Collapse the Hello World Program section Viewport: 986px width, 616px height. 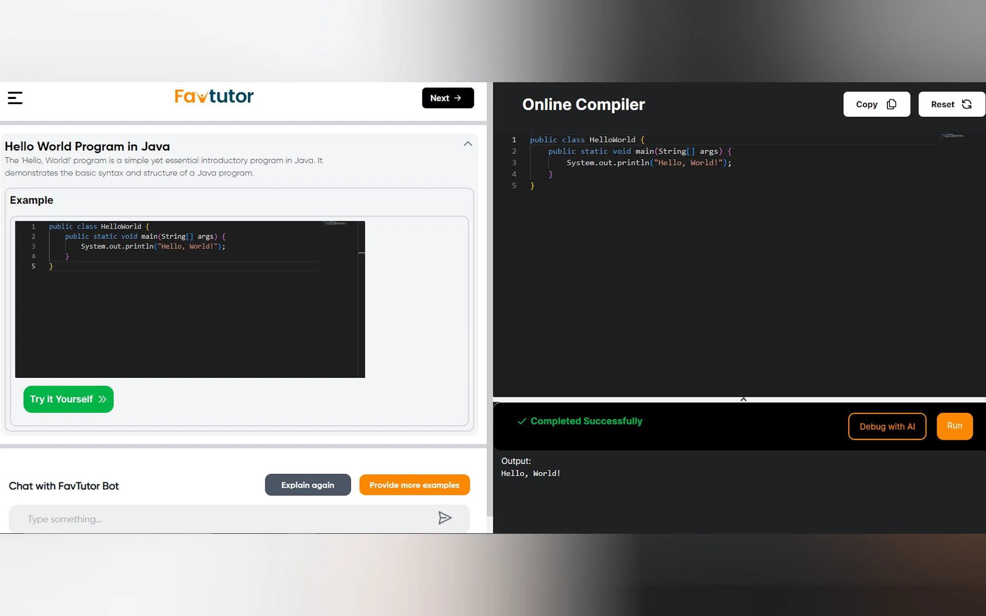pos(467,144)
